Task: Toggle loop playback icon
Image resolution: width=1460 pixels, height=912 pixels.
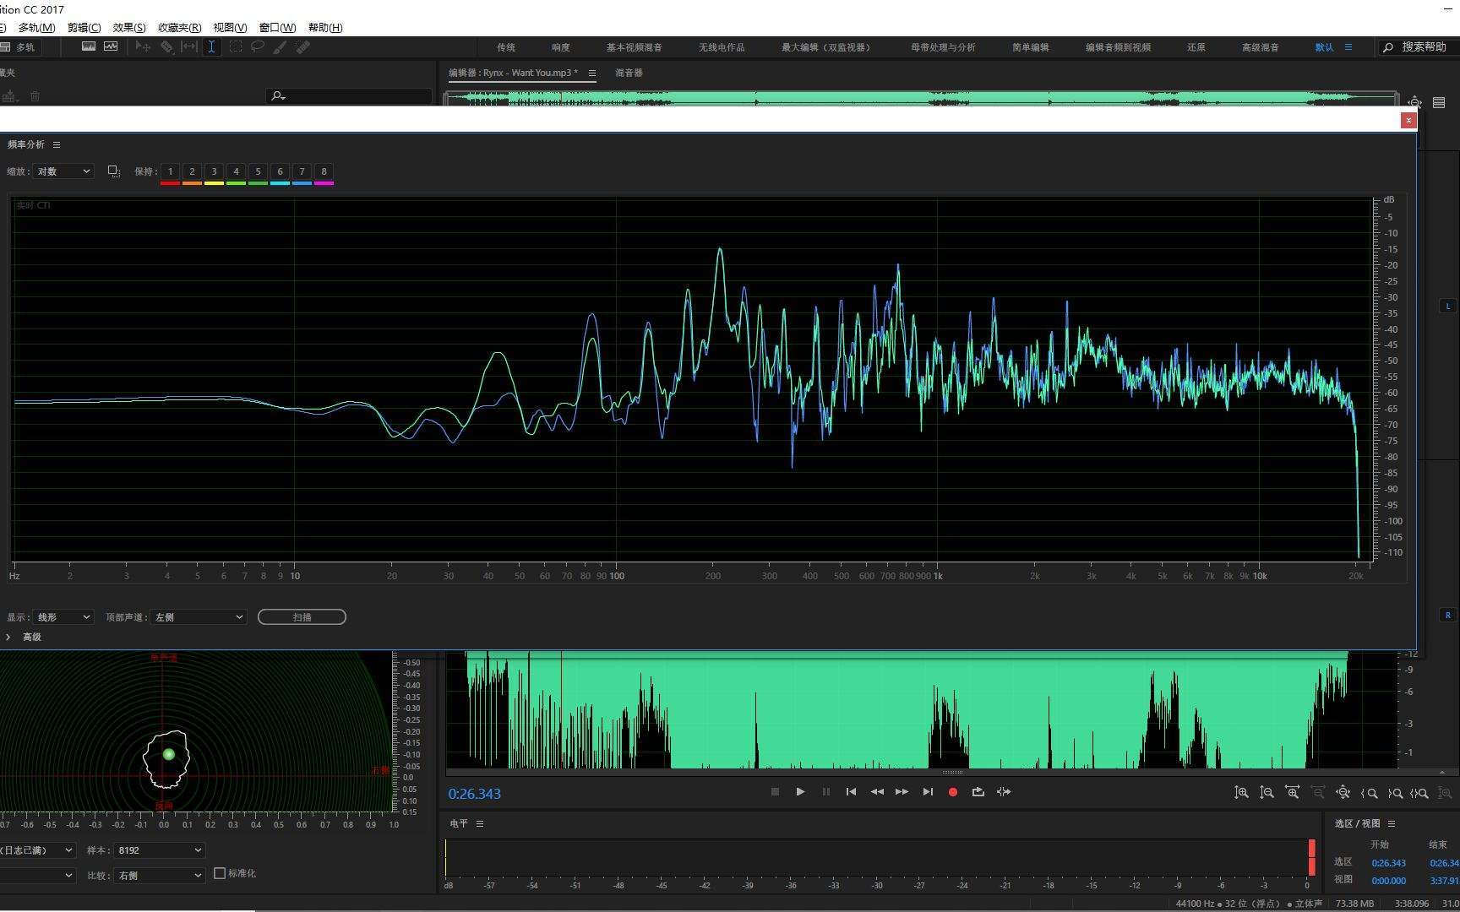Action: (978, 792)
